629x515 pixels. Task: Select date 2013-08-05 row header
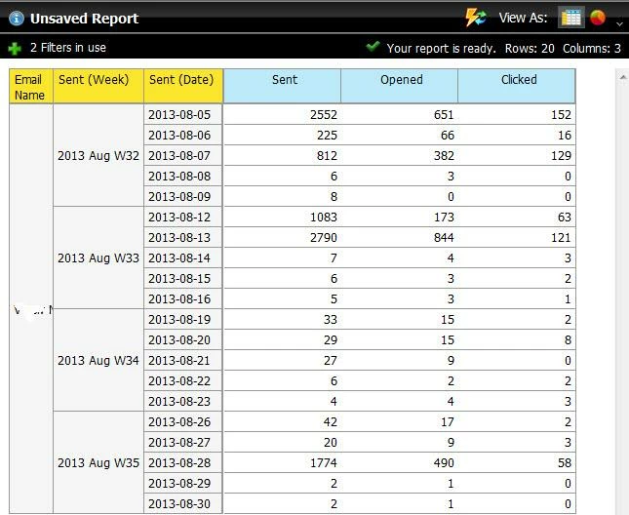click(x=183, y=115)
